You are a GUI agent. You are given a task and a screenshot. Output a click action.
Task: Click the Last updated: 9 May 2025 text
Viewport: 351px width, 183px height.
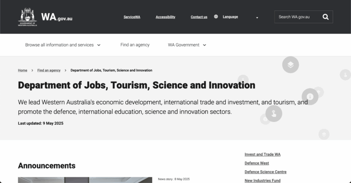pos(41,123)
